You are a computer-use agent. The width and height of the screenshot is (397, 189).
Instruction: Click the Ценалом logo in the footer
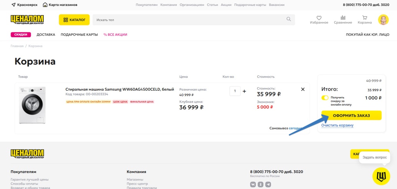point(27,154)
